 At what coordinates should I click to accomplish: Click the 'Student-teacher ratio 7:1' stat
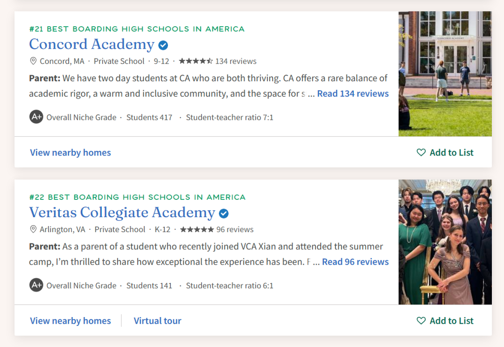230,117
